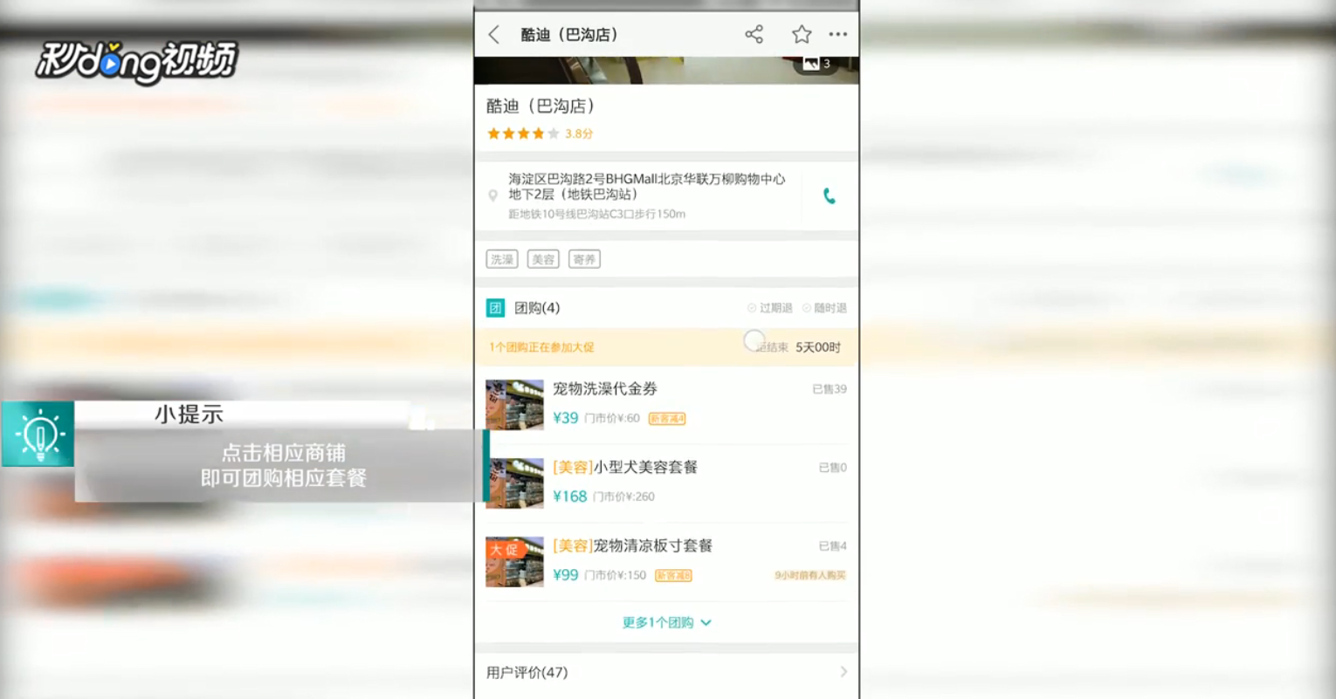
Task: Go back using the back arrow
Action: tap(494, 34)
